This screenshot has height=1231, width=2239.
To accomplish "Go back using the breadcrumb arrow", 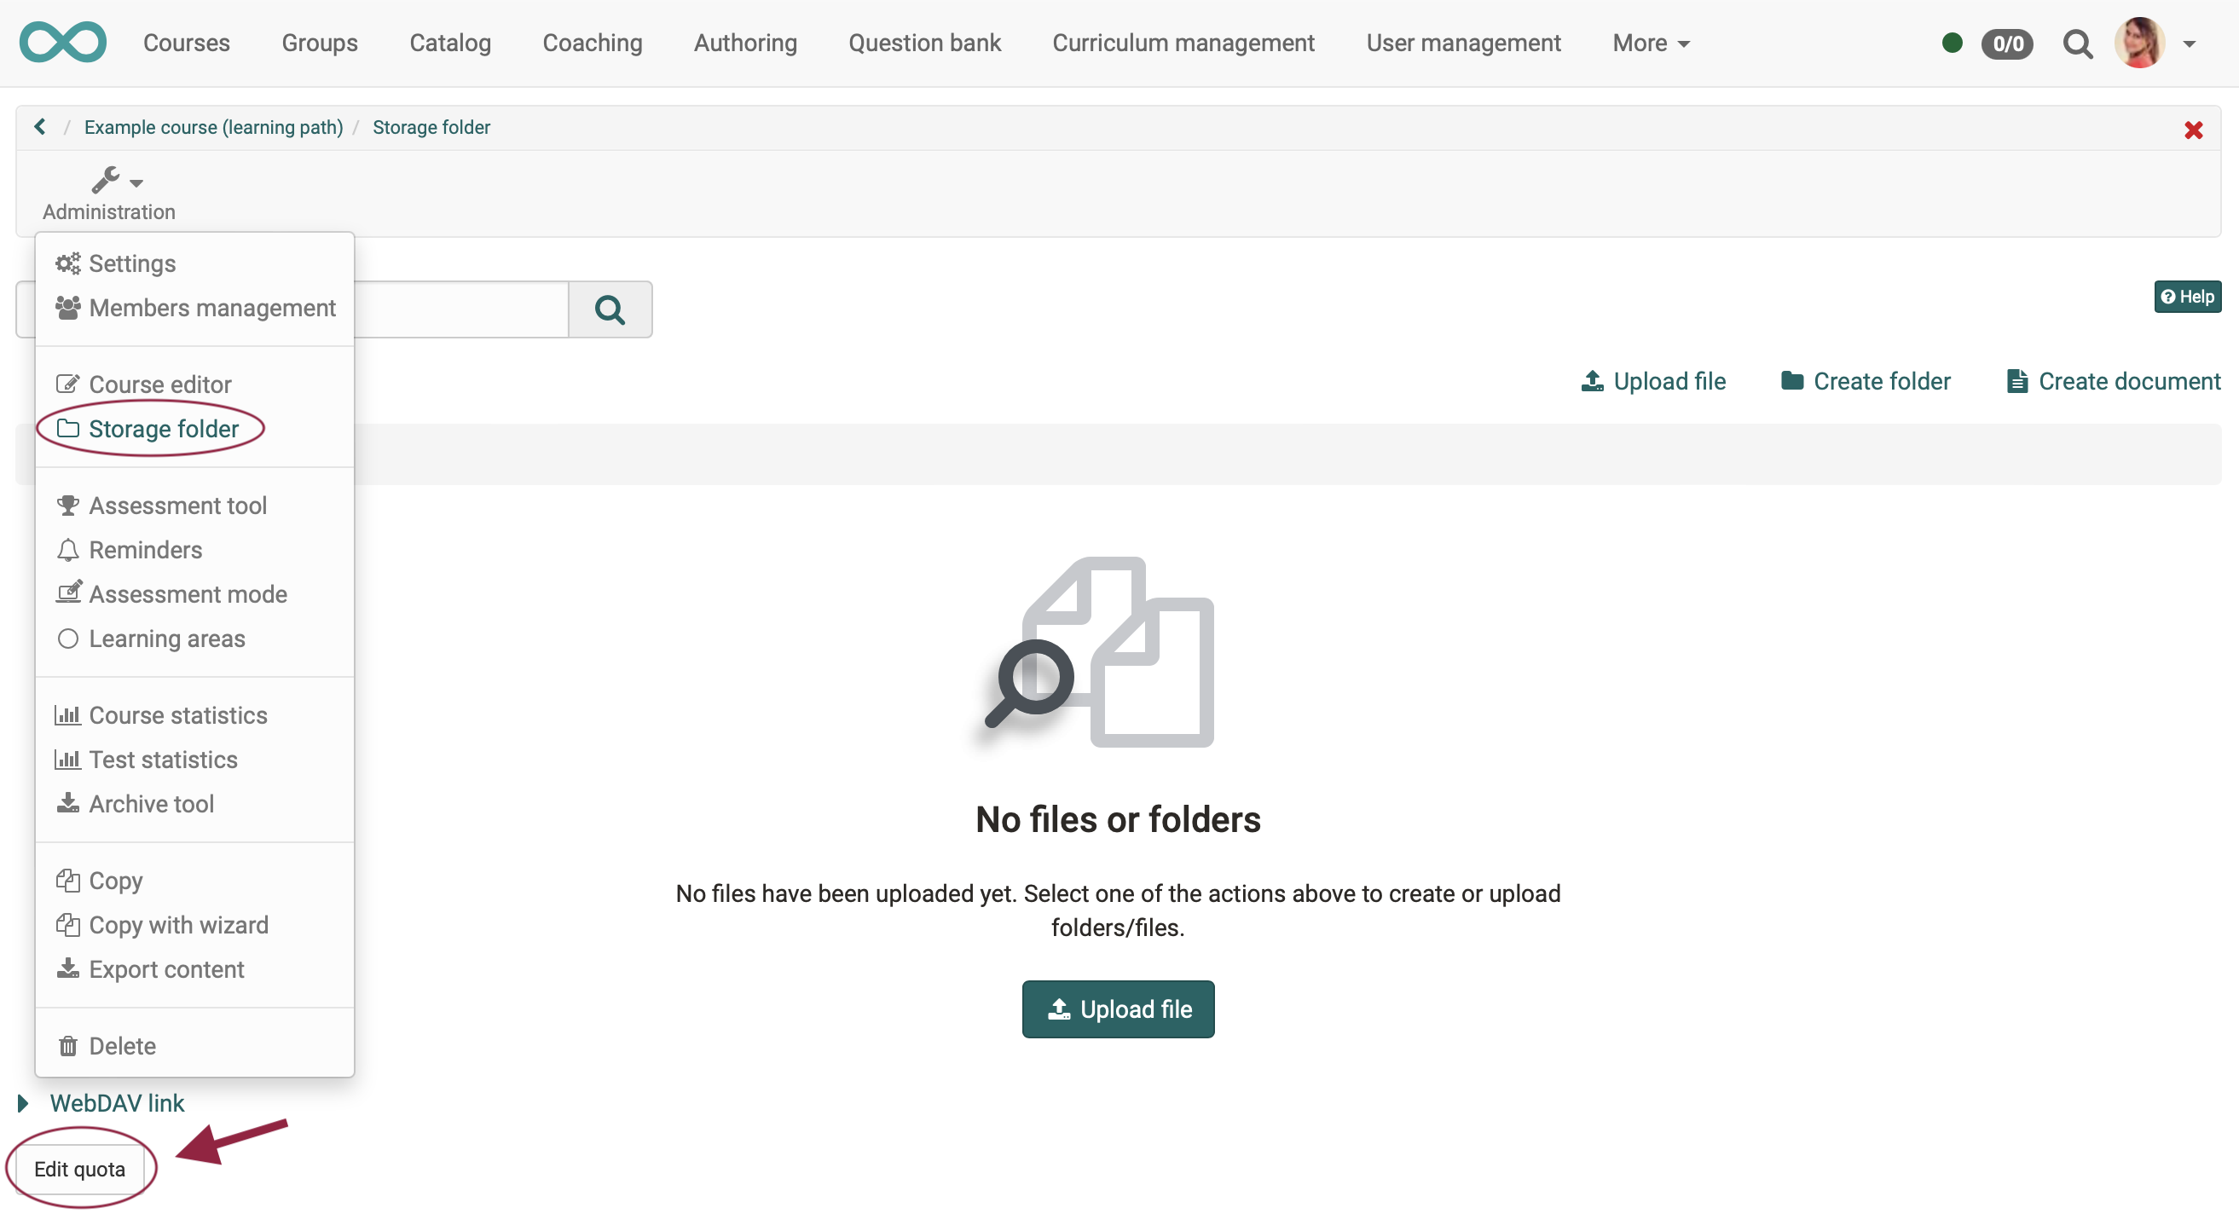I will (x=40, y=127).
